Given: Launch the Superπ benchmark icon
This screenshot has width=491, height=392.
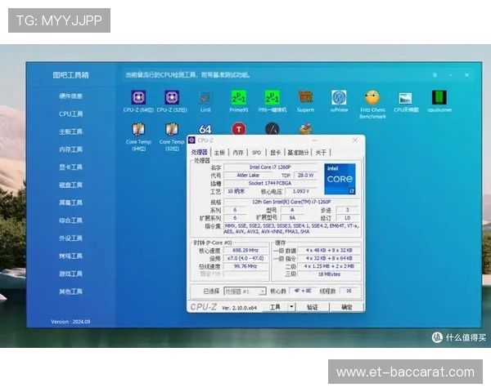Looking at the screenshot, I should click(x=305, y=97).
